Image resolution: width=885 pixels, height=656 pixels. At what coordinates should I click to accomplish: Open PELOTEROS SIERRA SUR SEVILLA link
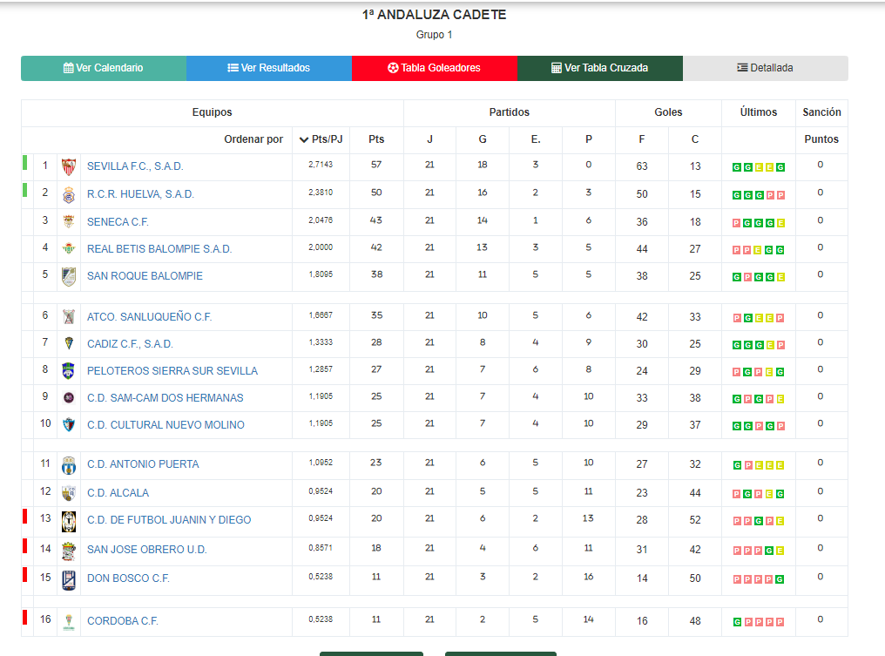[172, 371]
